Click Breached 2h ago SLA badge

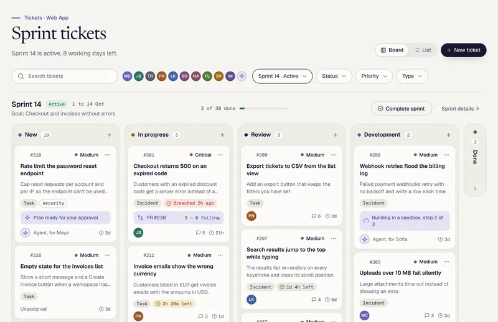click(x=190, y=203)
